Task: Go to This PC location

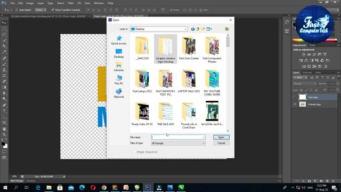Action: click(119, 80)
